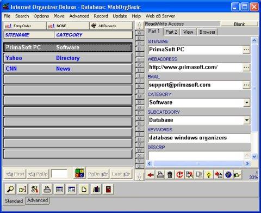
Task: Click the WEBADDRESS field with primasoft URL
Action: [195, 68]
